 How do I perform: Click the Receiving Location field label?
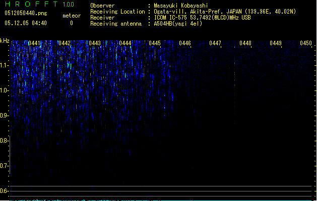[x=117, y=12]
